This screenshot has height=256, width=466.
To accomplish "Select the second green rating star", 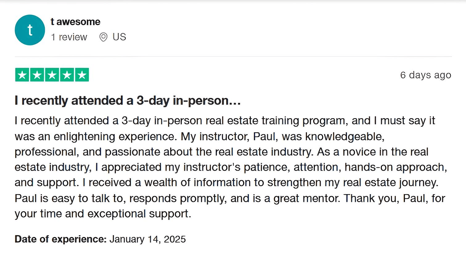I will 37,75.
